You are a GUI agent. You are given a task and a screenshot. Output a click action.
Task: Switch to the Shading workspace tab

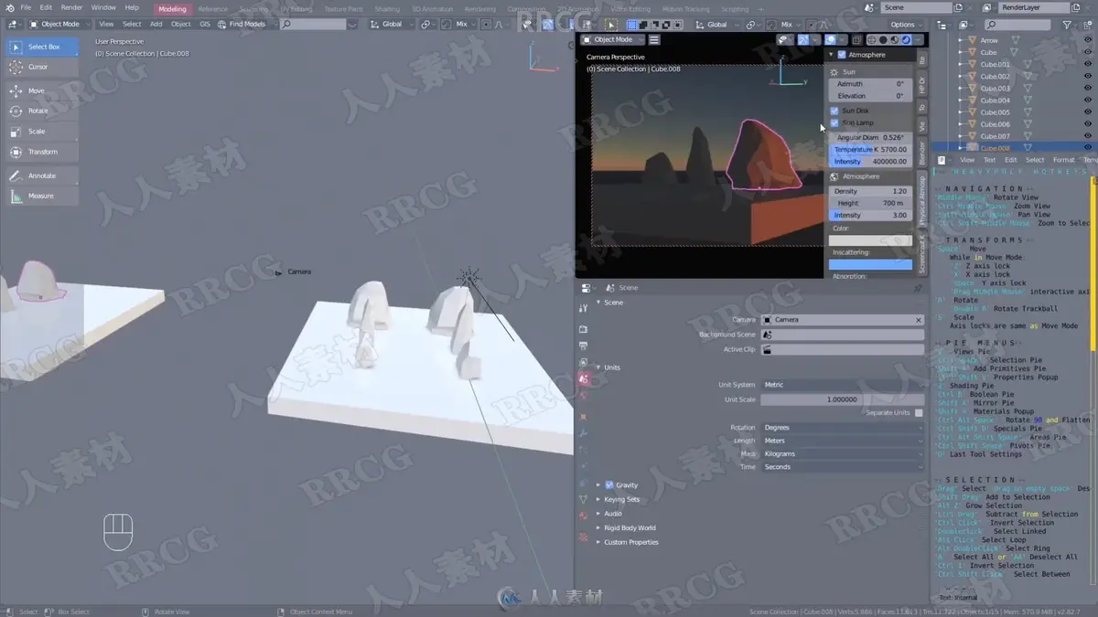click(387, 8)
